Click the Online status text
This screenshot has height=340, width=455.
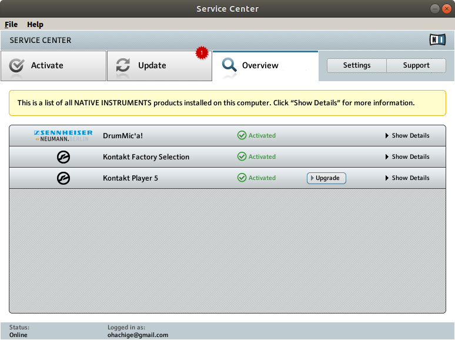(18, 335)
